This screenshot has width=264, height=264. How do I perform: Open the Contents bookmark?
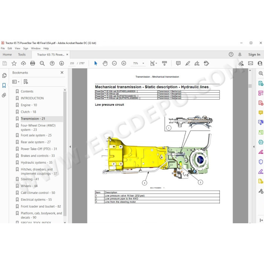point(27,91)
